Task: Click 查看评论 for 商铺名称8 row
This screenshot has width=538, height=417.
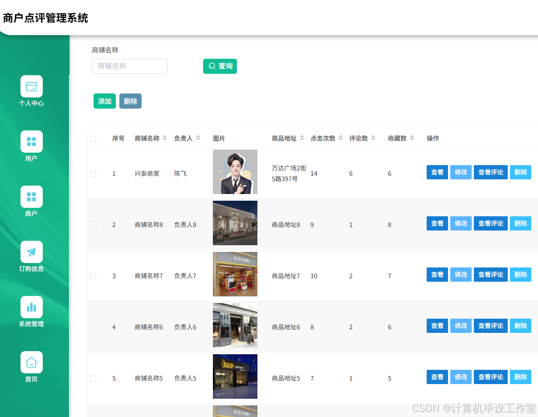Action: [x=491, y=223]
